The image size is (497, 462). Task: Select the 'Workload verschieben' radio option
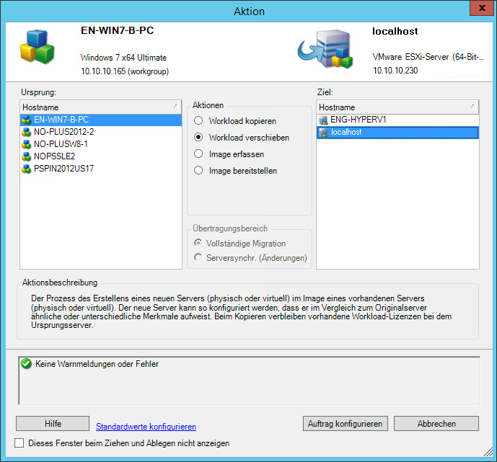[198, 137]
